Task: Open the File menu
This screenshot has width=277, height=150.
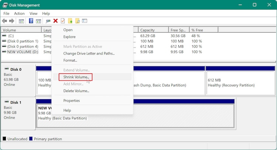Action: pyautogui.click(x=6, y=14)
